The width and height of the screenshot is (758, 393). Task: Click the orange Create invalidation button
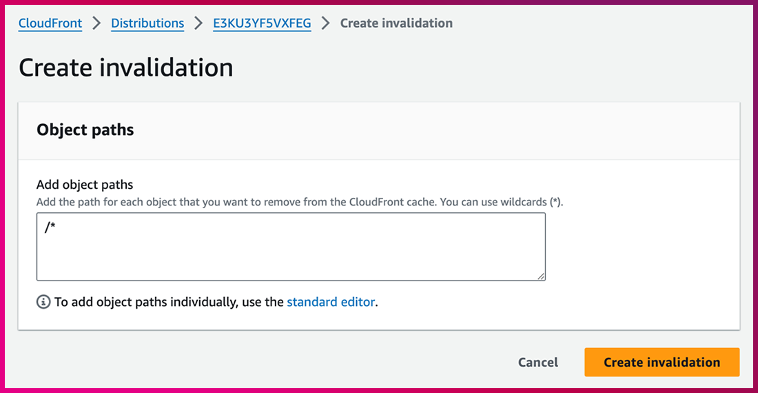pos(662,362)
